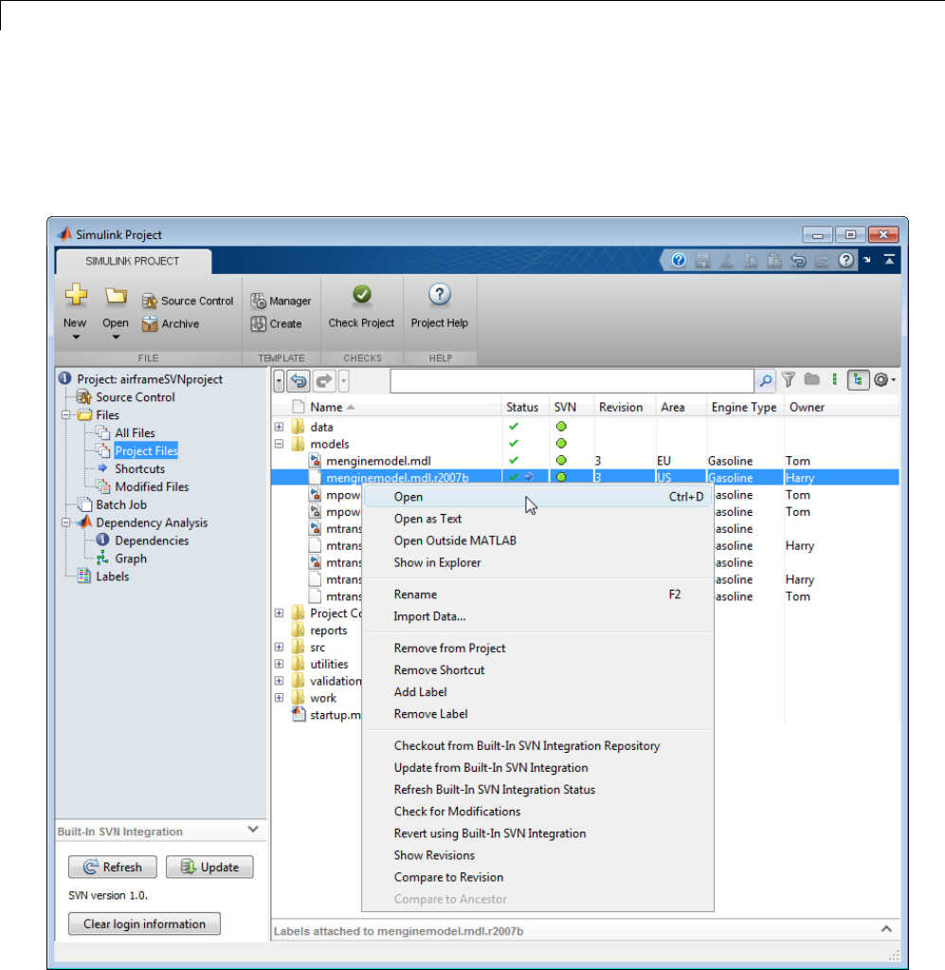The height and width of the screenshot is (970, 945).
Task: Click the Open folder icon in ribbon
Action: coord(116,296)
